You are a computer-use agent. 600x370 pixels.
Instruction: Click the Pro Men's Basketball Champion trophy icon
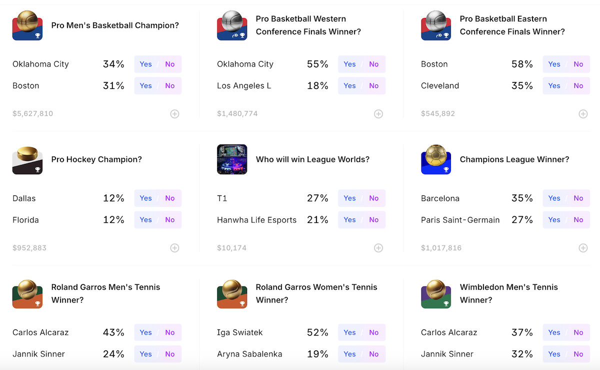coord(27,25)
